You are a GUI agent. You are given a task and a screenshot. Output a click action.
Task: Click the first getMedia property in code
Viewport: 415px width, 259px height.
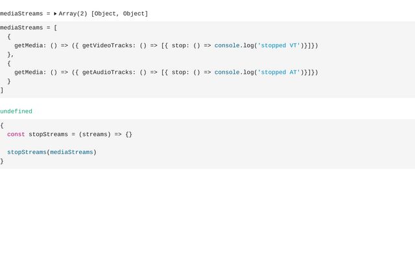click(x=29, y=46)
